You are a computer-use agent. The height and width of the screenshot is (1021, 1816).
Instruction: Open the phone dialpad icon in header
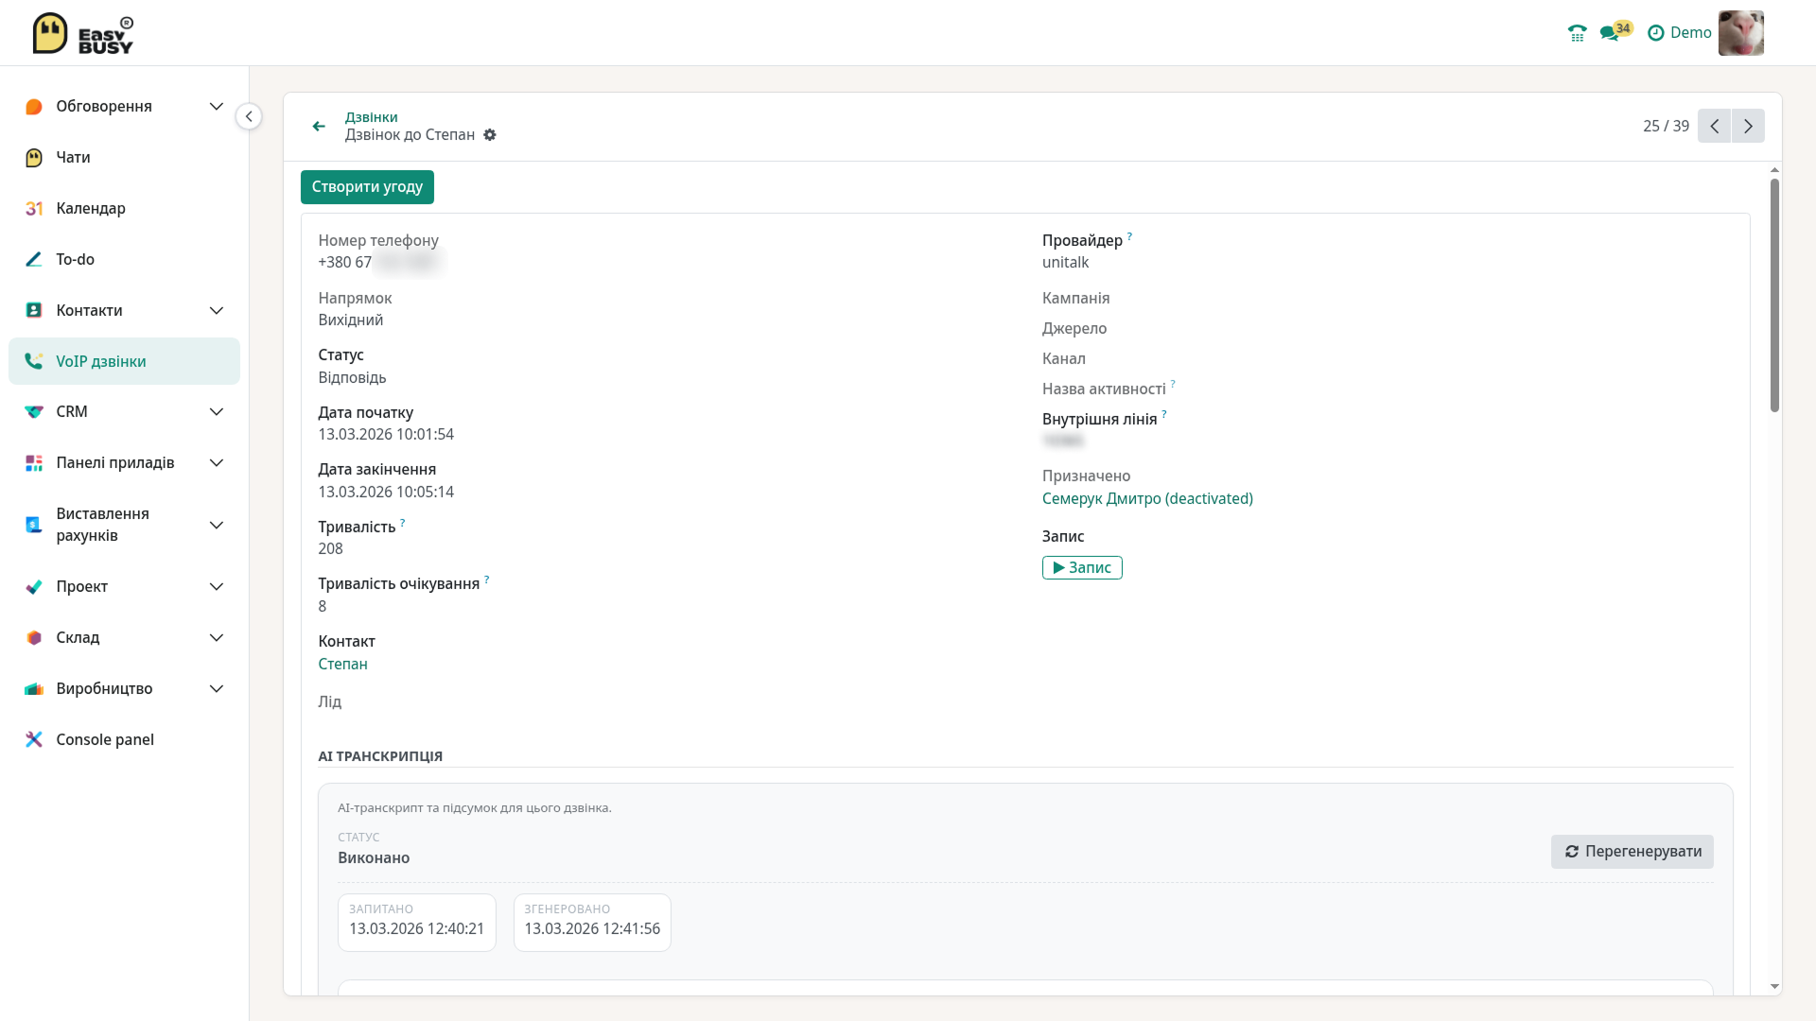point(1577,33)
